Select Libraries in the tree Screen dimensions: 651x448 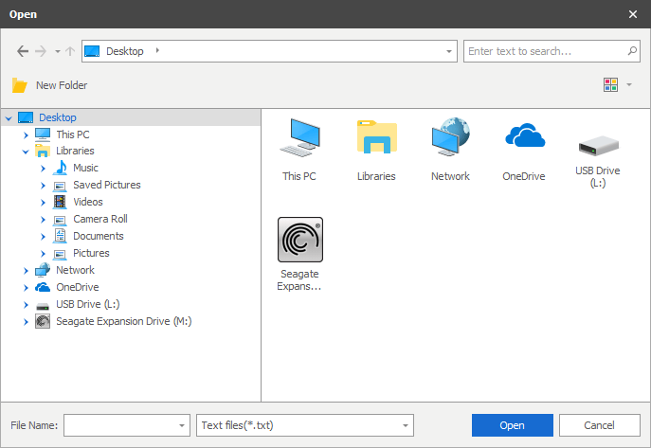click(75, 151)
